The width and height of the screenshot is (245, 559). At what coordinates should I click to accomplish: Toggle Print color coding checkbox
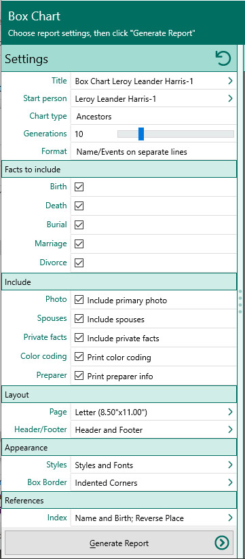point(79,357)
